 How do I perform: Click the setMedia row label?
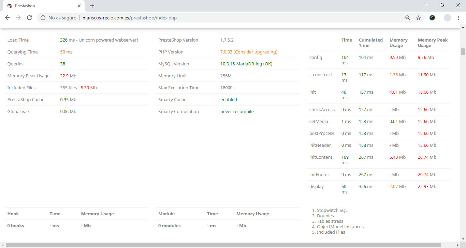coord(319,122)
